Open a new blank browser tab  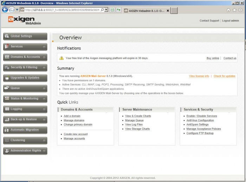pyautogui.click(x=174, y=11)
